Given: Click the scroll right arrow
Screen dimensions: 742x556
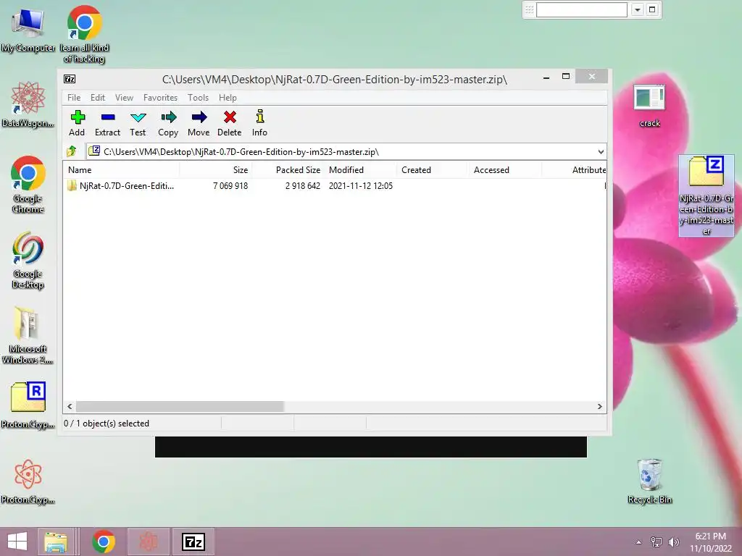Looking at the screenshot, I should (599, 407).
